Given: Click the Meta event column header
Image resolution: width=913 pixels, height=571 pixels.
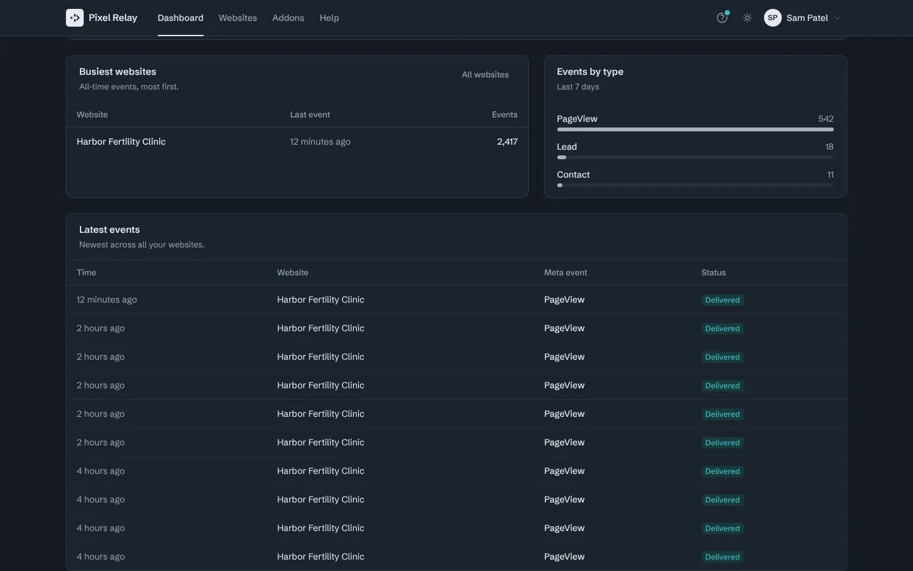Looking at the screenshot, I should pos(566,273).
